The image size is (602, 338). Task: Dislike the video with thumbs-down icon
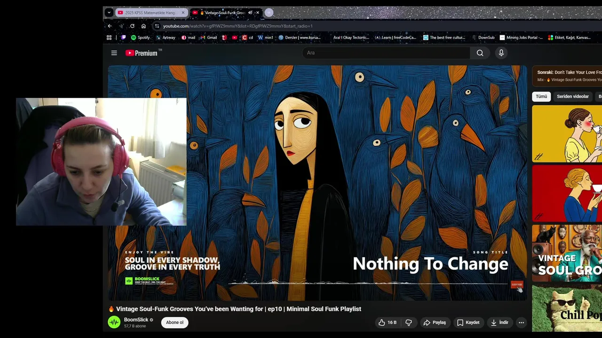(409, 323)
